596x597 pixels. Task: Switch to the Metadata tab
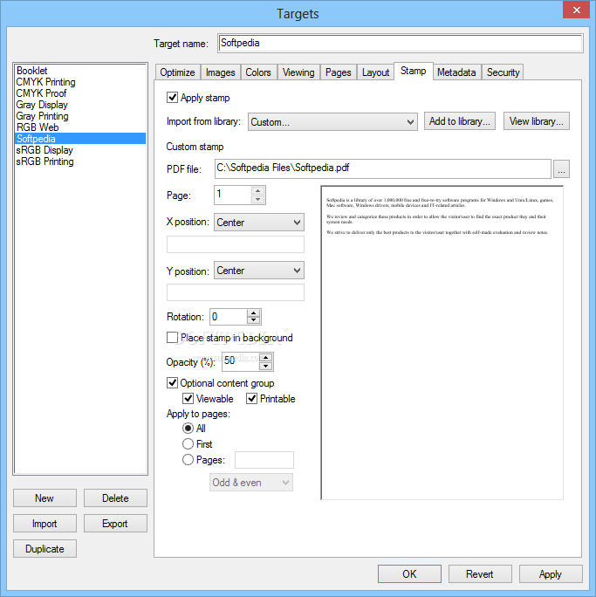456,72
